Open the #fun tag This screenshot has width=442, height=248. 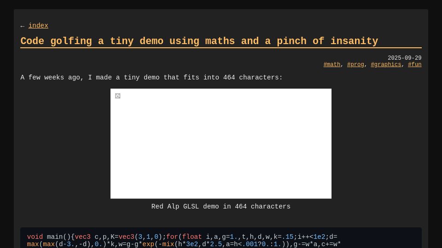pyautogui.click(x=415, y=64)
